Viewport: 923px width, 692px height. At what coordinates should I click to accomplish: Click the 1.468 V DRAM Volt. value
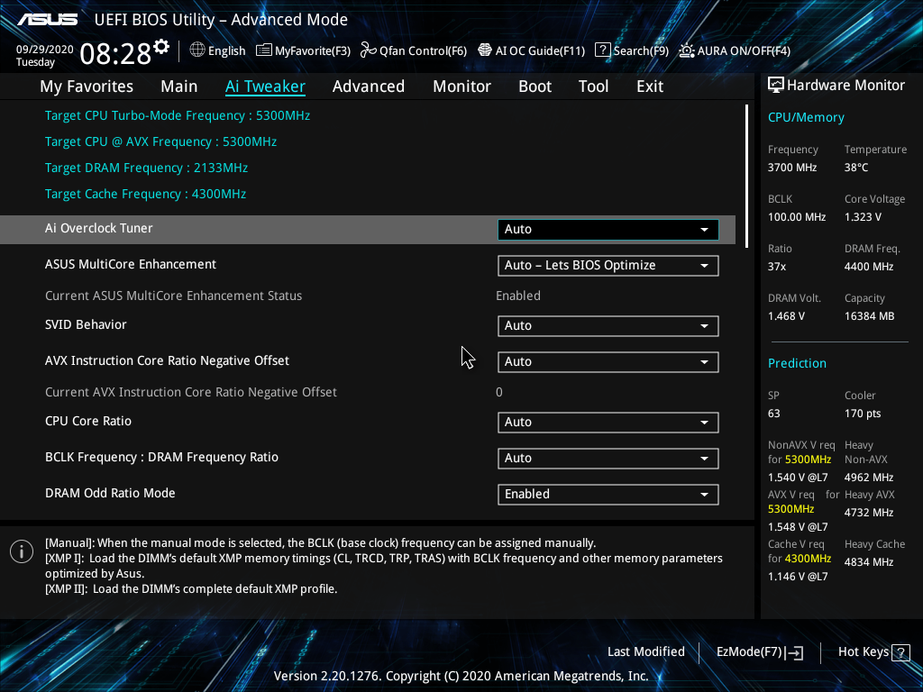[786, 316]
